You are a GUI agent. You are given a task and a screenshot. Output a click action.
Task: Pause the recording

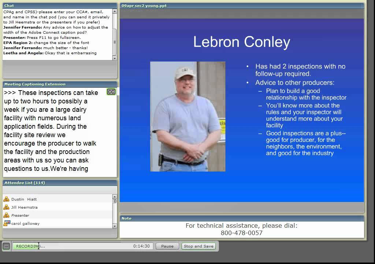(167, 246)
